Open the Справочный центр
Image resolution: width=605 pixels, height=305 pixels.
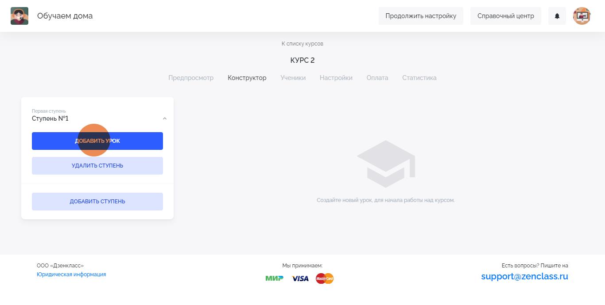point(506,16)
